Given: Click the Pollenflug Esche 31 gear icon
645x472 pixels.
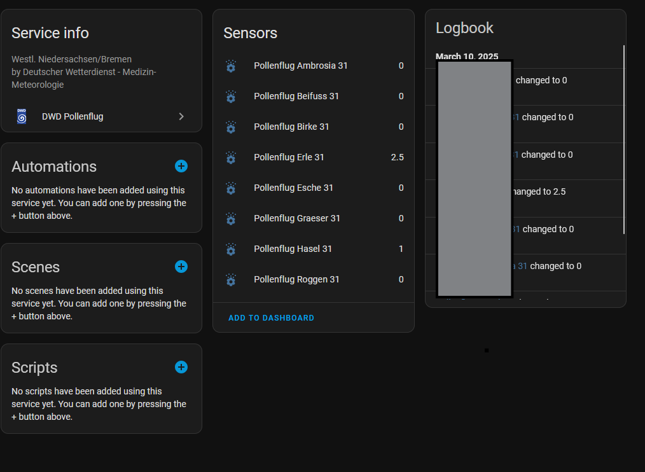Looking at the screenshot, I should [x=230, y=188].
